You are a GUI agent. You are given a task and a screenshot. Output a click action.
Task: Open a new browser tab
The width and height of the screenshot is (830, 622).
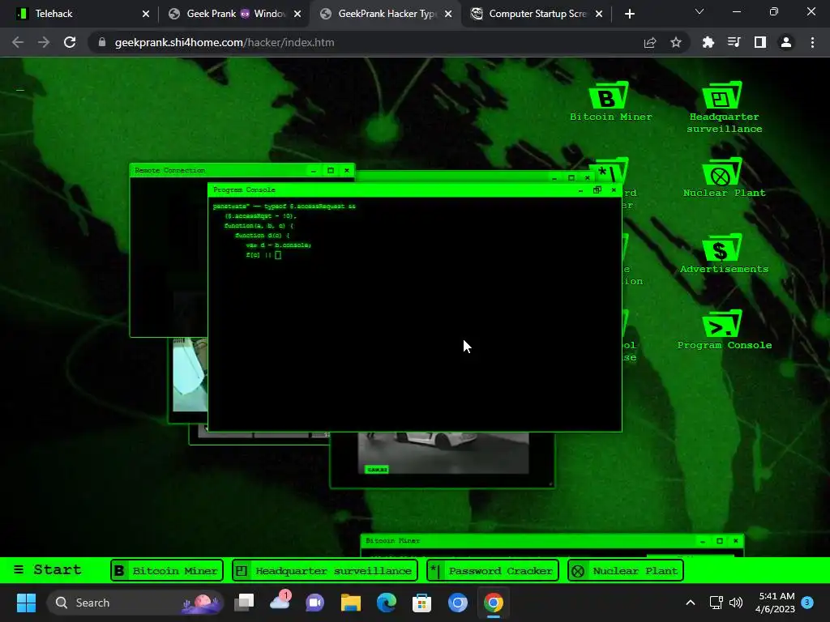pos(629,14)
